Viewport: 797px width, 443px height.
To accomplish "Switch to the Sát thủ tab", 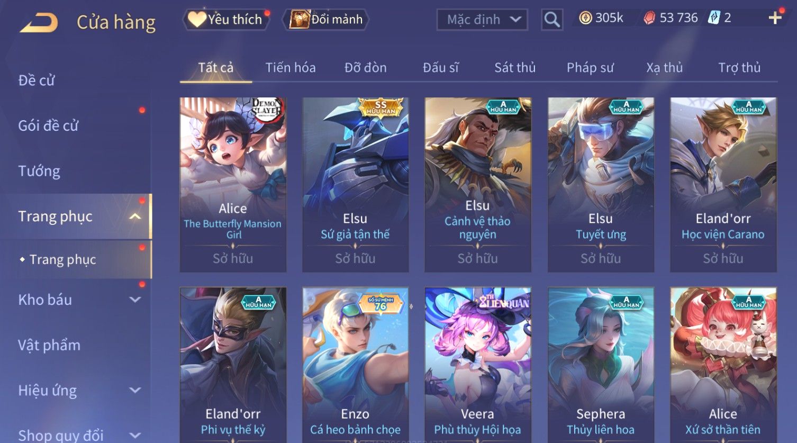I will (x=515, y=68).
